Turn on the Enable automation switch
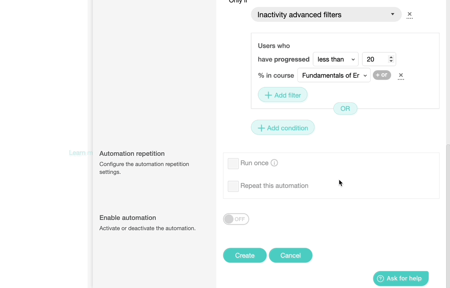The height and width of the screenshot is (288, 450). [236, 219]
